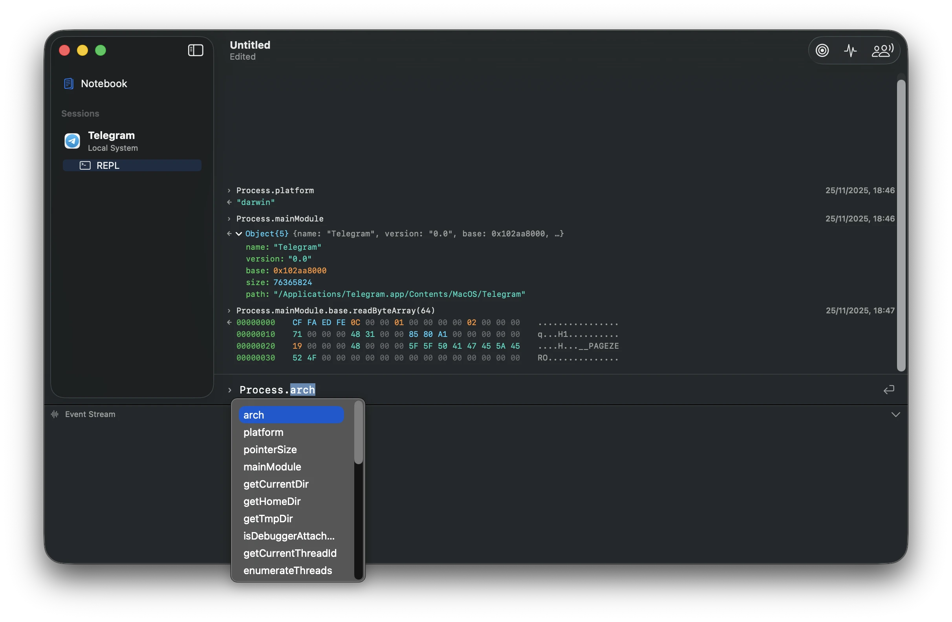Open the activity waveform icon in toolbar
952x622 pixels.
850,50
